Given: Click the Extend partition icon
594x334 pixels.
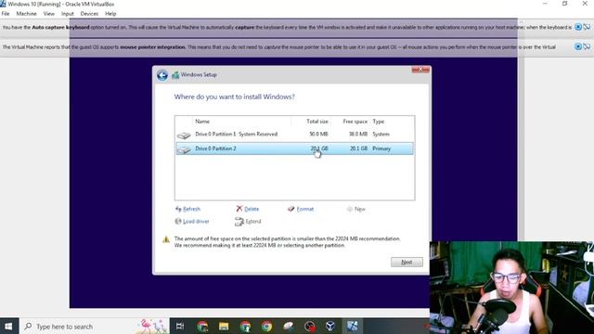Looking at the screenshot, I should point(239,222).
